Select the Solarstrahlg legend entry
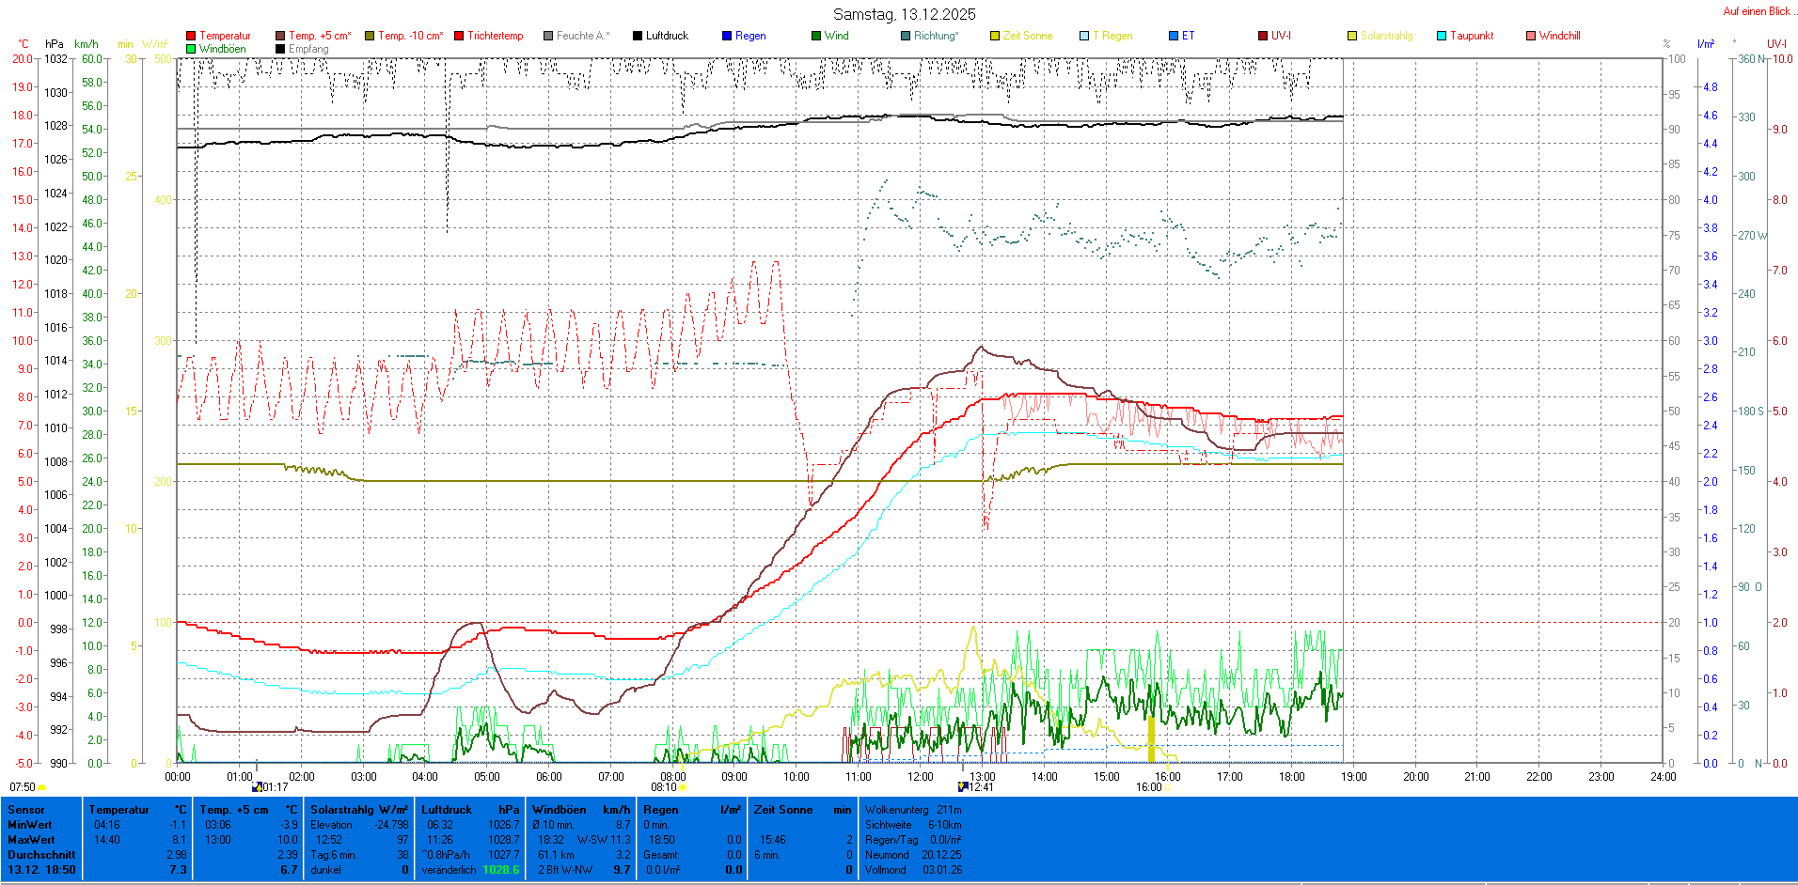The image size is (1798, 885). [1386, 36]
